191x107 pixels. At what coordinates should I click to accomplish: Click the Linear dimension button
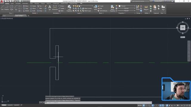click(61, 6)
